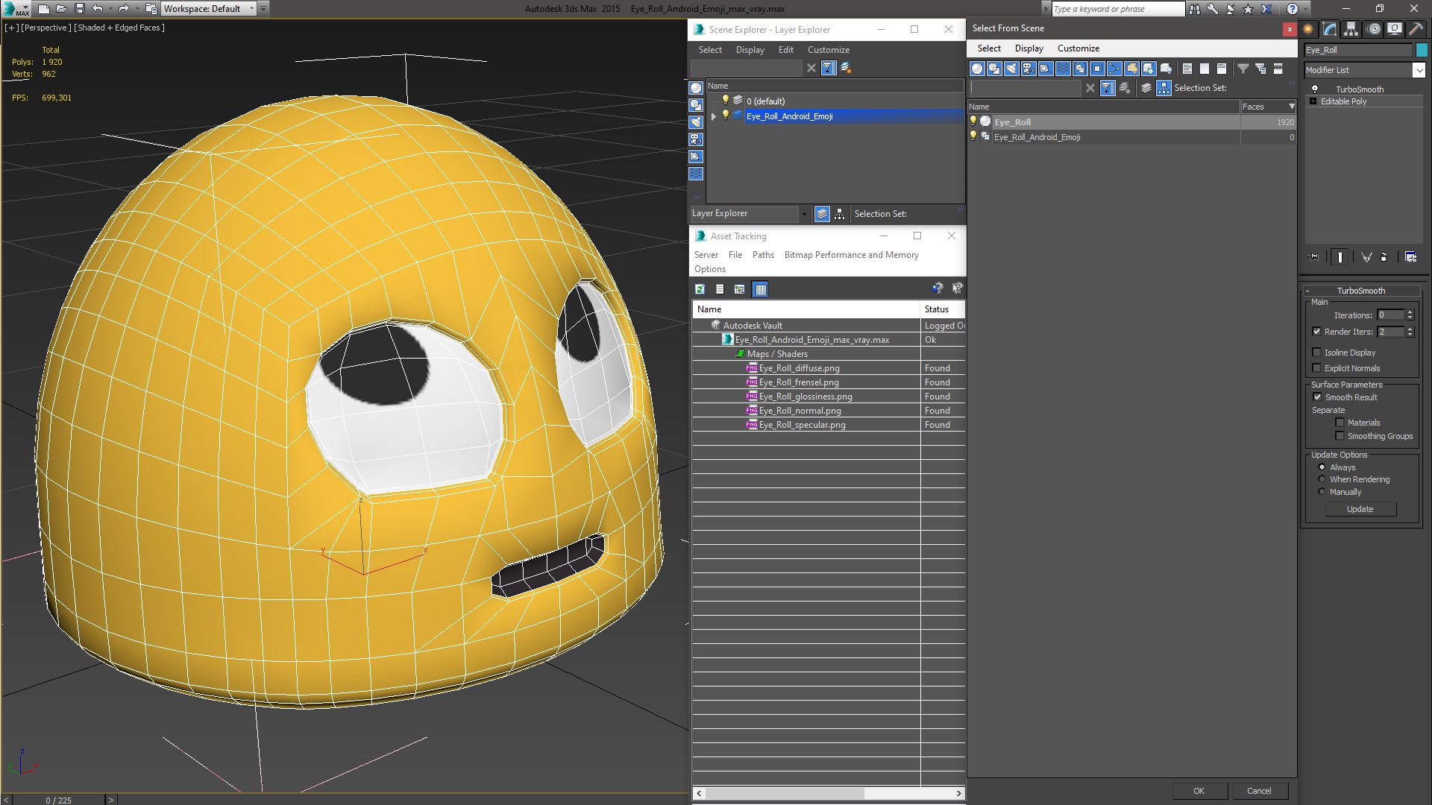1432x805 pixels.
Task: Open the Hierarchy panel tab
Action: (1351, 29)
